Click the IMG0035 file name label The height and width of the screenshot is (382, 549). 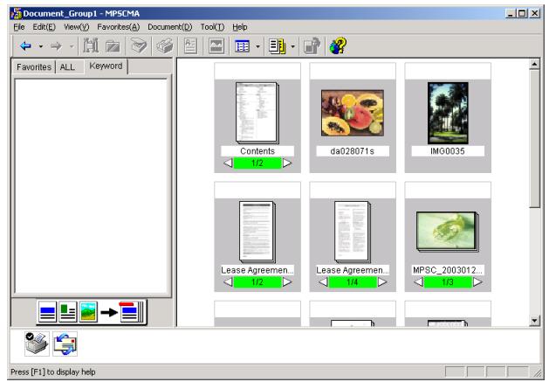click(x=448, y=151)
